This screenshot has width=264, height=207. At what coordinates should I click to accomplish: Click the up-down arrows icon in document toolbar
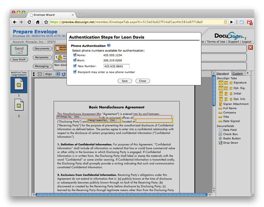coord(34,74)
